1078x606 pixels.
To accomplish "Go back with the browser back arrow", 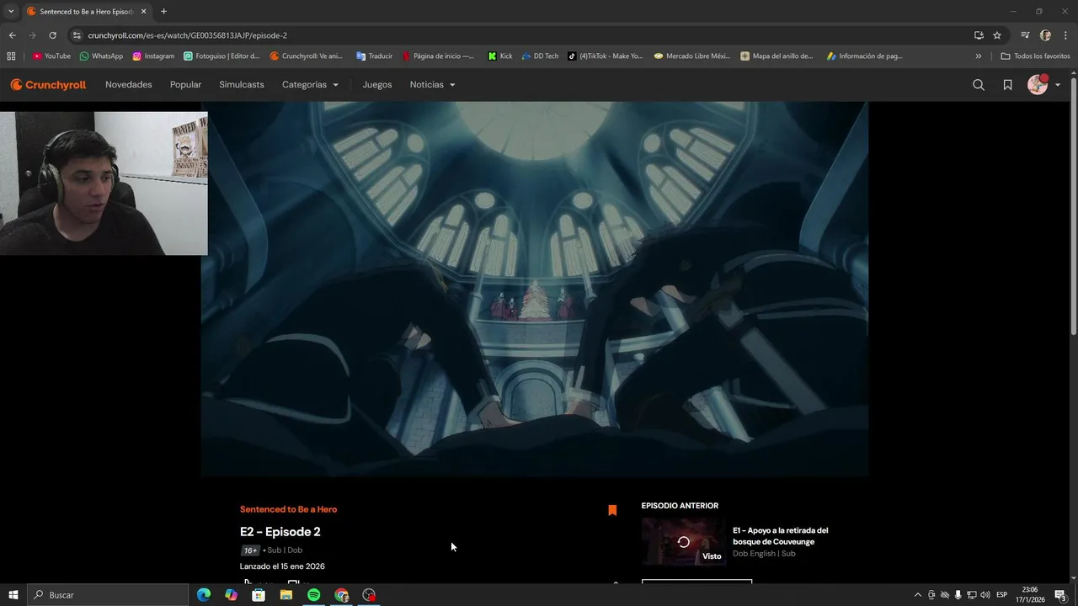I will coord(12,35).
